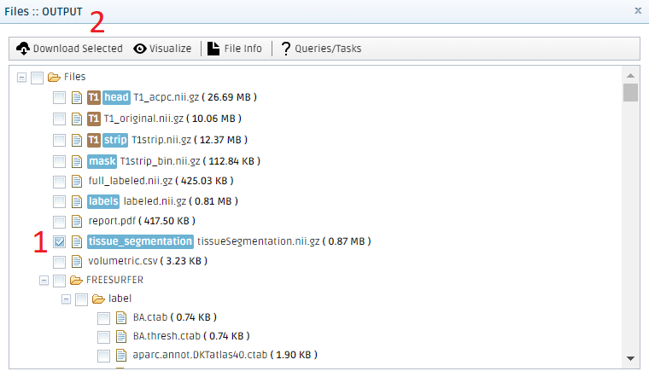Click the file icon beside tissueSegmentation.nii.gz
Screen dimensions: 649x377
click(77, 241)
